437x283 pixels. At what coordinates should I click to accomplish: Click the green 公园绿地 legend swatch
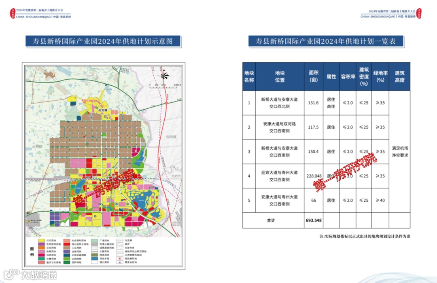pos(67,258)
